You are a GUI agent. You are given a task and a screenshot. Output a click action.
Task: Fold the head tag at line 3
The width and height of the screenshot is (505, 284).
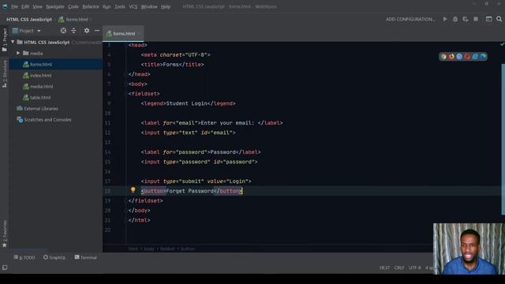click(x=125, y=45)
